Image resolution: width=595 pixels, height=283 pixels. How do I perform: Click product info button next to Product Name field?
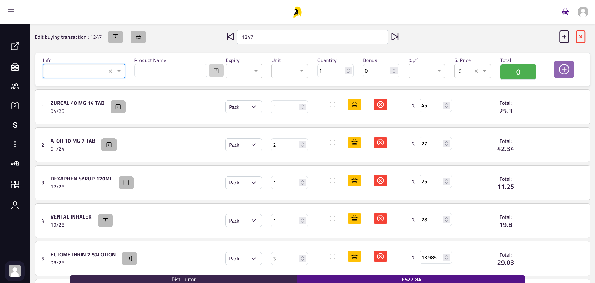[x=216, y=71]
